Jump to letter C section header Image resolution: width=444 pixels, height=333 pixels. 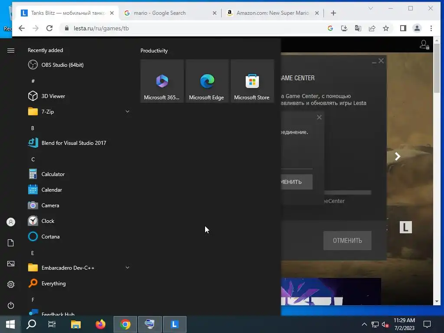coord(33,160)
